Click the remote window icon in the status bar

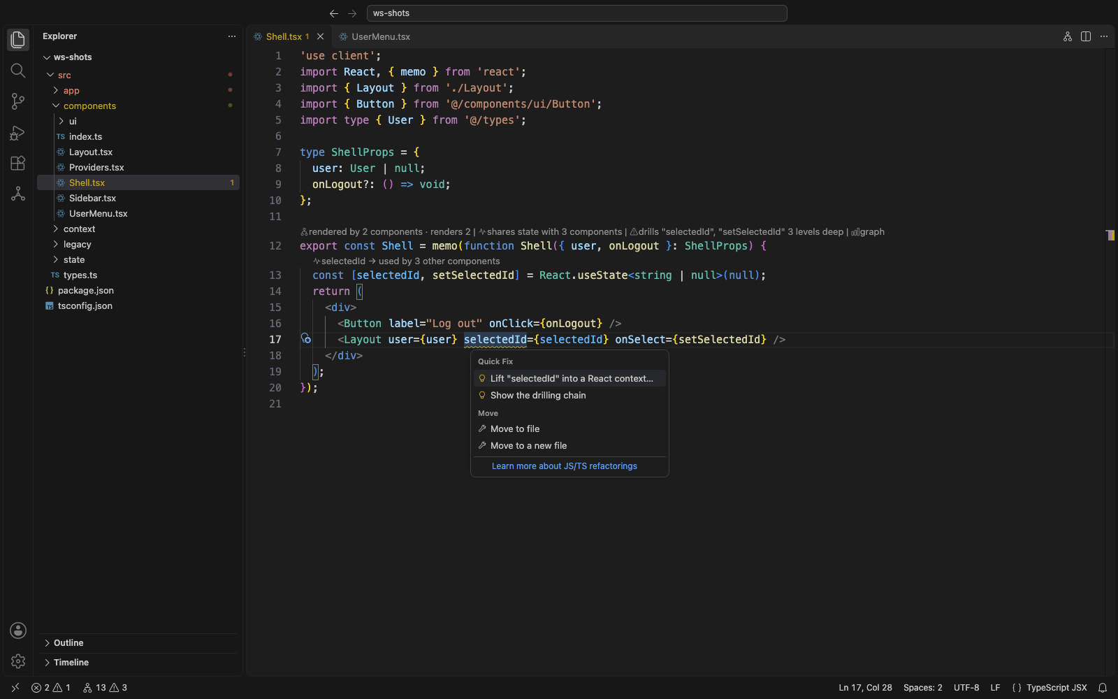[x=15, y=688]
